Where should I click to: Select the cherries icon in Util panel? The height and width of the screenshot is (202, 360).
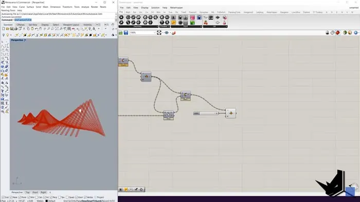(x=206, y=23)
